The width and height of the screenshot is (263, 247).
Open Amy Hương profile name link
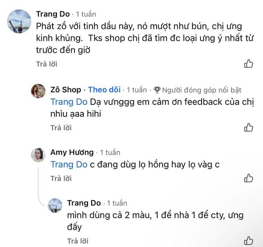point(72,152)
